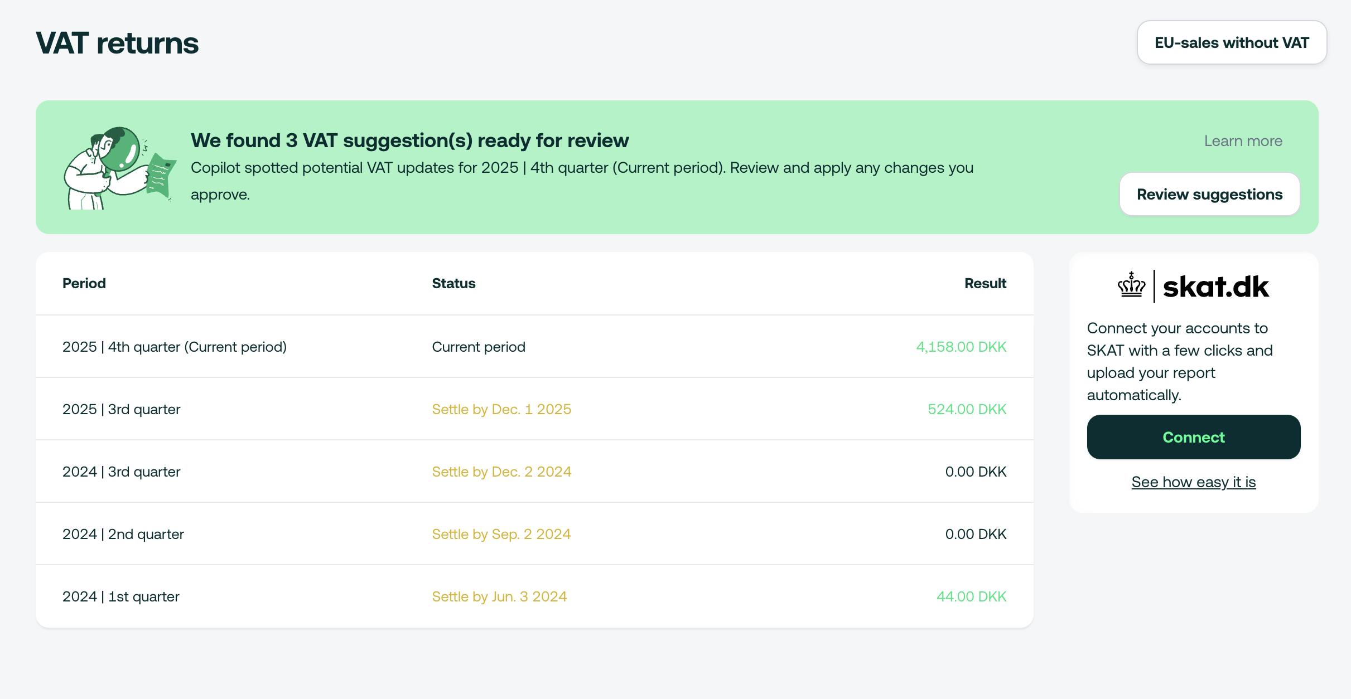The width and height of the screenshot is (1351, 699).
Task: Open See how easy it is link
Action: pos(1193,482)
